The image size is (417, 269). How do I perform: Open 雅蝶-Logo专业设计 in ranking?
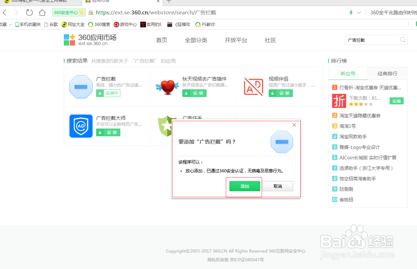click(359, 147)
